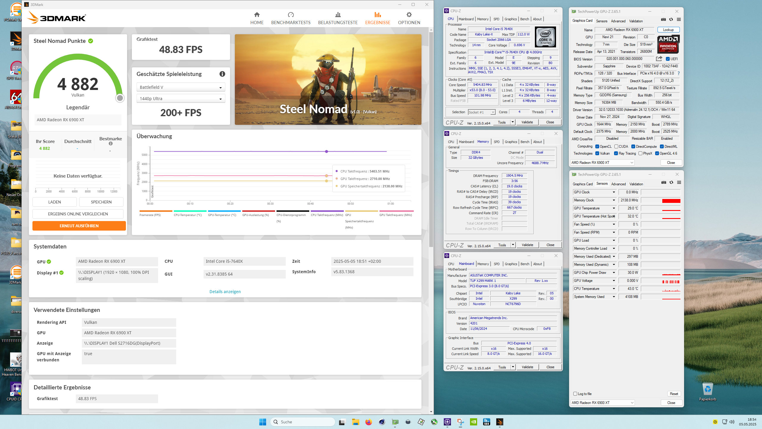Toggle the PhysX checkbox in GPU-Z
The width and height of the screenshot is (762, 429).
click(x=640, y=153)
